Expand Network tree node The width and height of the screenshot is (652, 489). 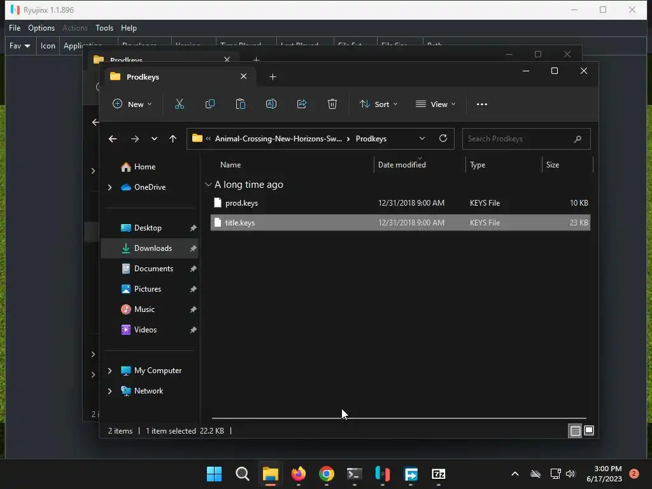[x=110, y=391]
